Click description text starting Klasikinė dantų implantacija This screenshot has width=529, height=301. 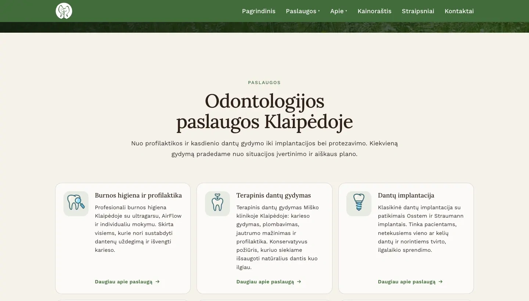[x=421, y=229]
